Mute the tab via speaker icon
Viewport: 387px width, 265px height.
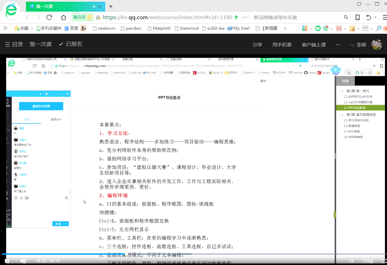[94, 6]
